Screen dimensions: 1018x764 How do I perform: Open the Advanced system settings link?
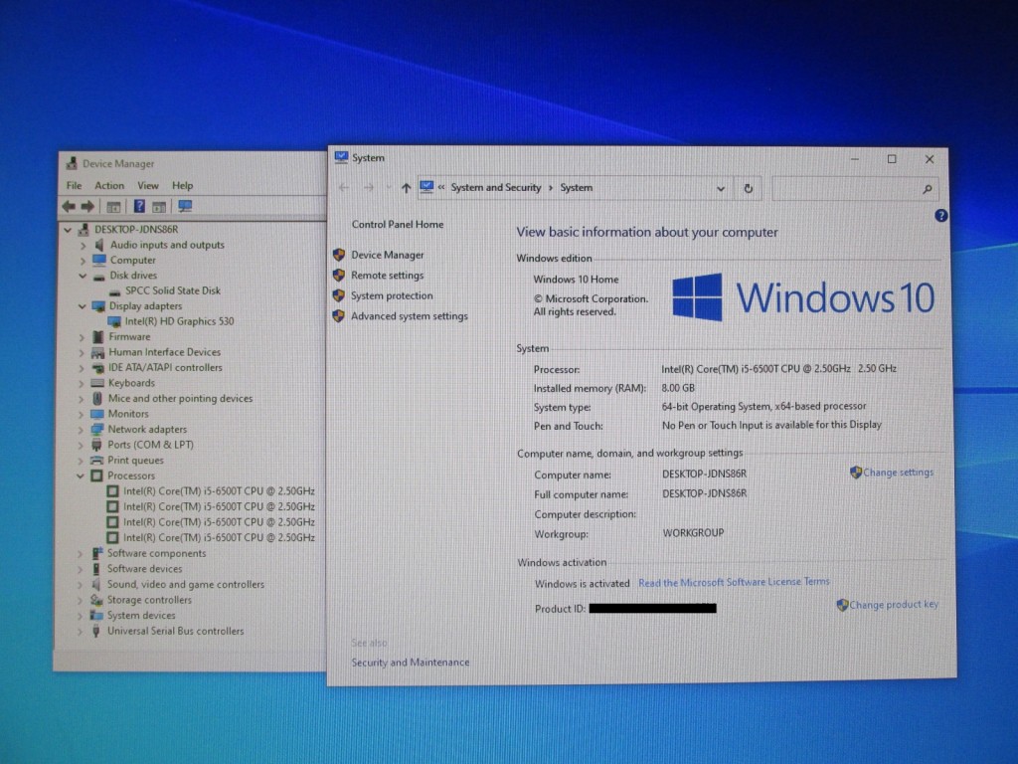point(409,316)
